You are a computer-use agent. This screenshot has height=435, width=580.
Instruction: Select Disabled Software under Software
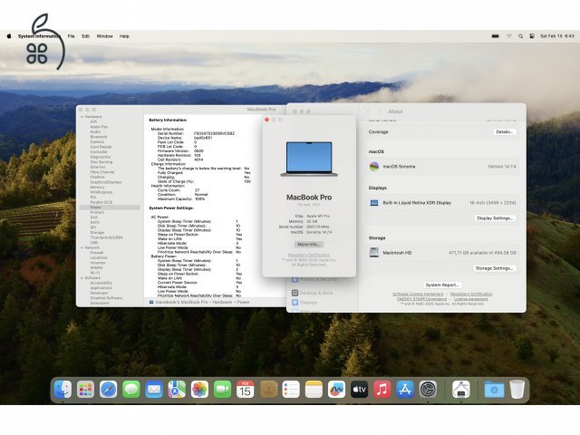[x=106, y=298]
